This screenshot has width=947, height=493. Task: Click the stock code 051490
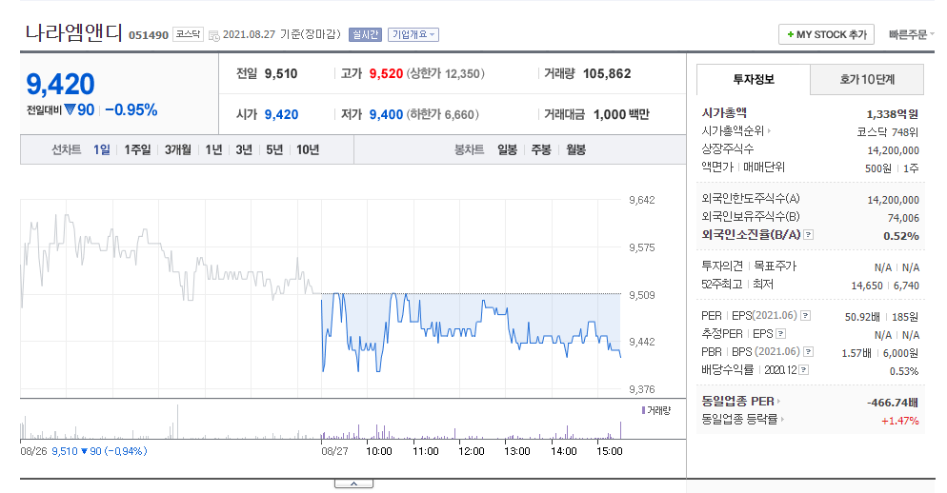149,35
